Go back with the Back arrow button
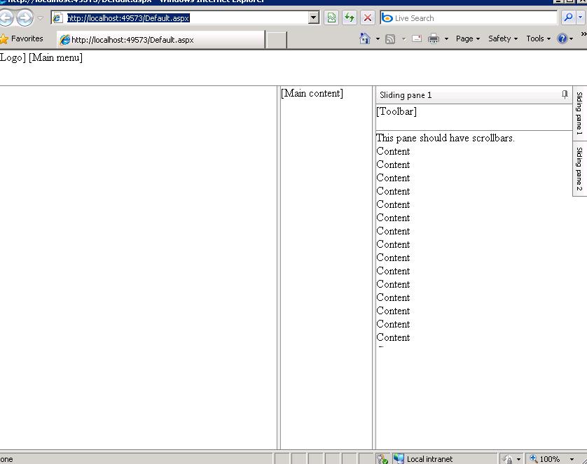This screenshot has width=587, height=464. [6, 17]
